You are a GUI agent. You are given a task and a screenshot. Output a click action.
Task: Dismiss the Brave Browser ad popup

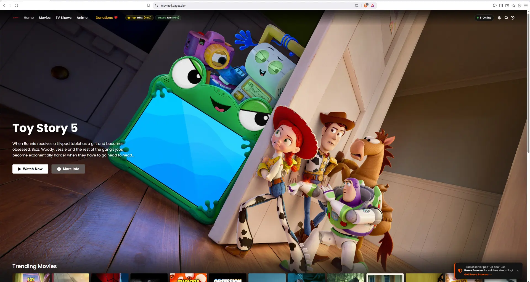click(x=518, y=271)
